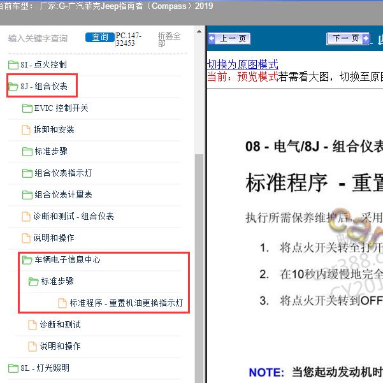Click the 当前: 预览模式 red text
The height and width of the screenshot is (383, 383).
click(243, 77)
